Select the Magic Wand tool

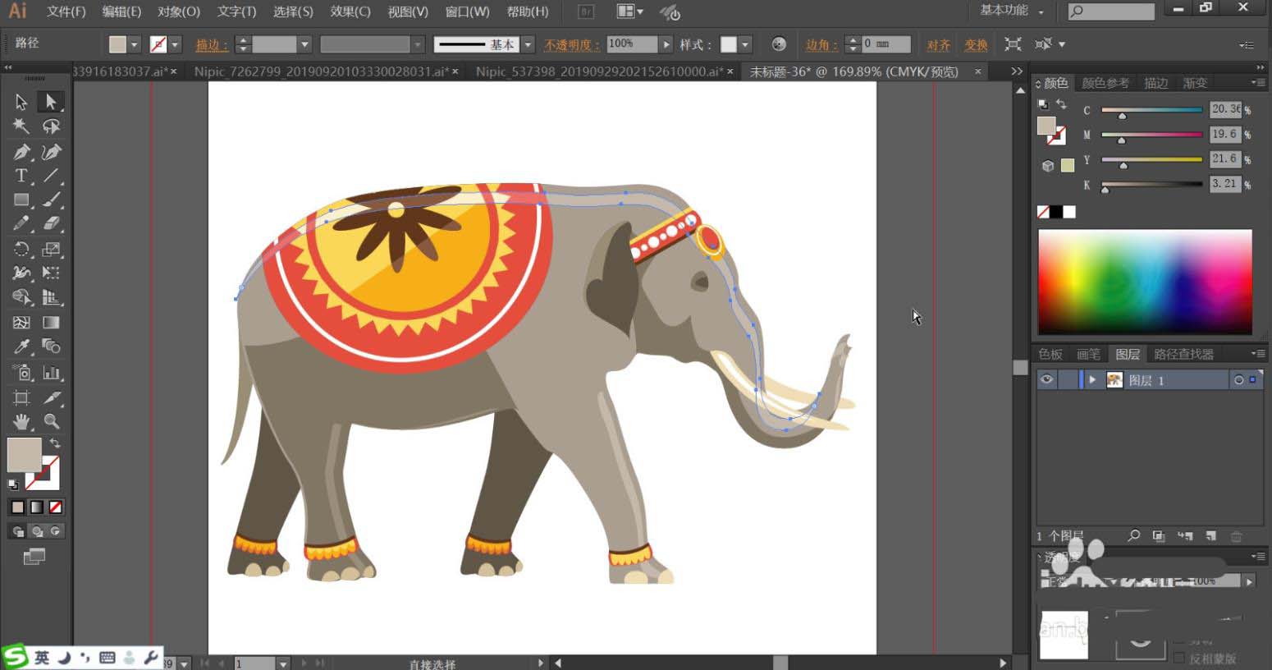pyautogui.click(x=21, y=126)
